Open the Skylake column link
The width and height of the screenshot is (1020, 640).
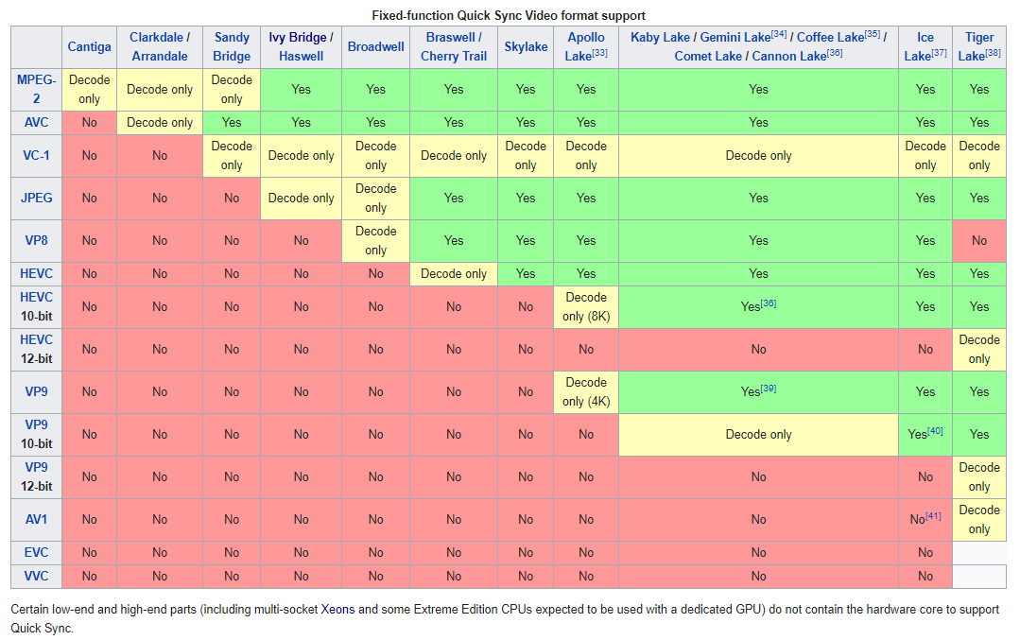pos(526,47)
